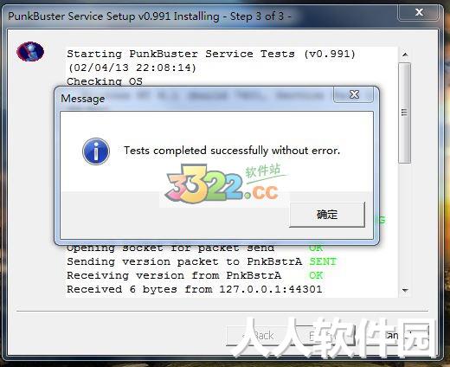Go to previous step with Back
Image resolution: width=450 pixels, height=367 pixels.
click(259, 336)
